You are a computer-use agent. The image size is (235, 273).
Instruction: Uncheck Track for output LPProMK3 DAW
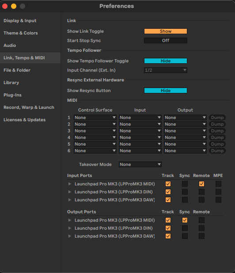coord(168,236)
